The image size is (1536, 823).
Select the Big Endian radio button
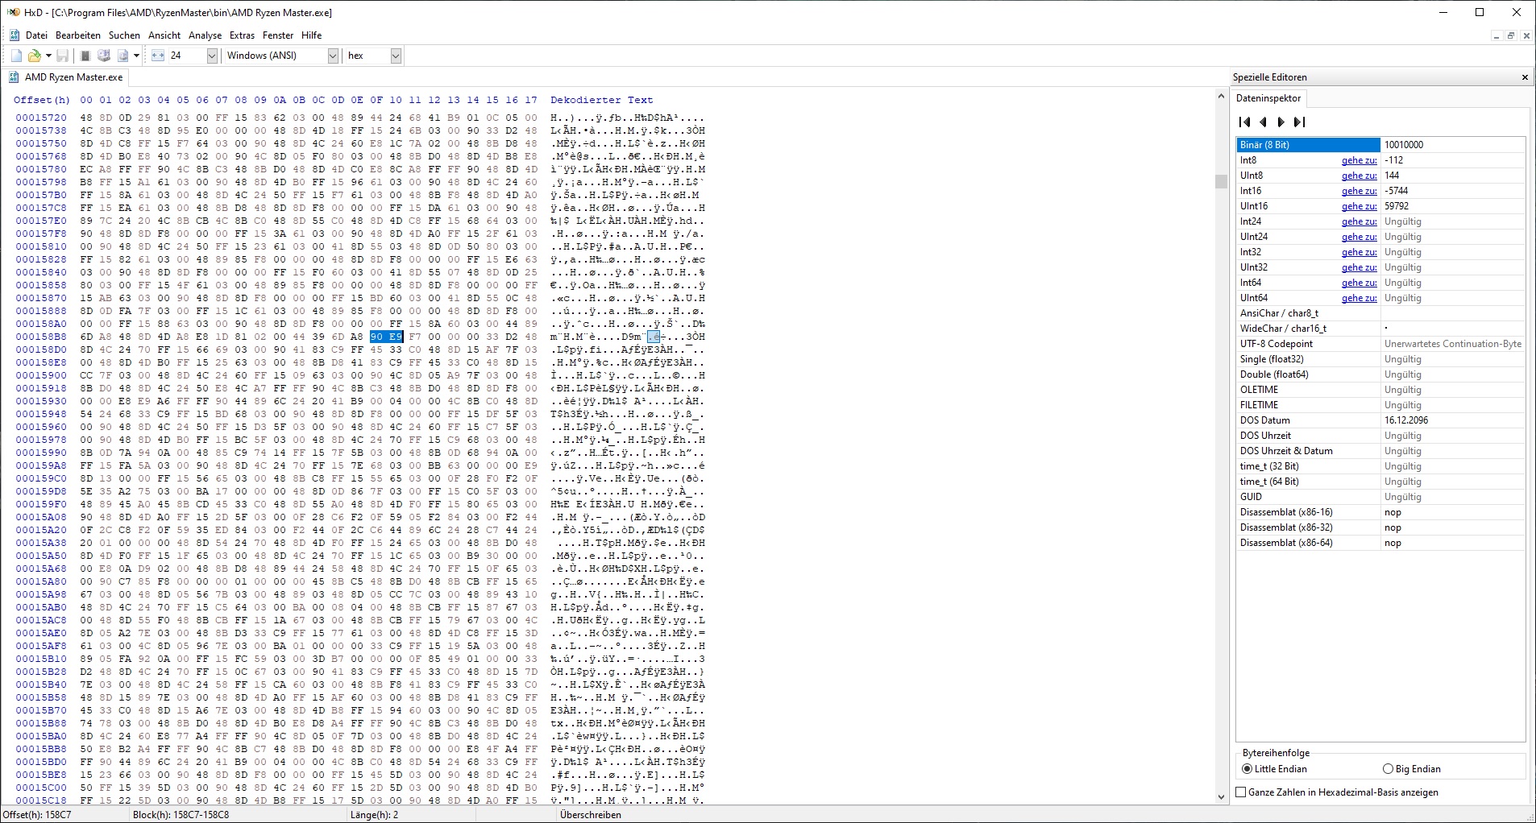(1412, 769)
